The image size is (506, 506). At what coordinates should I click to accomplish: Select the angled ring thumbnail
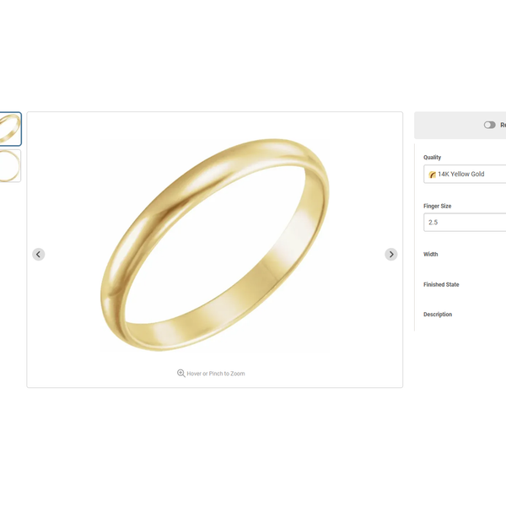click(x=10, y=129)
